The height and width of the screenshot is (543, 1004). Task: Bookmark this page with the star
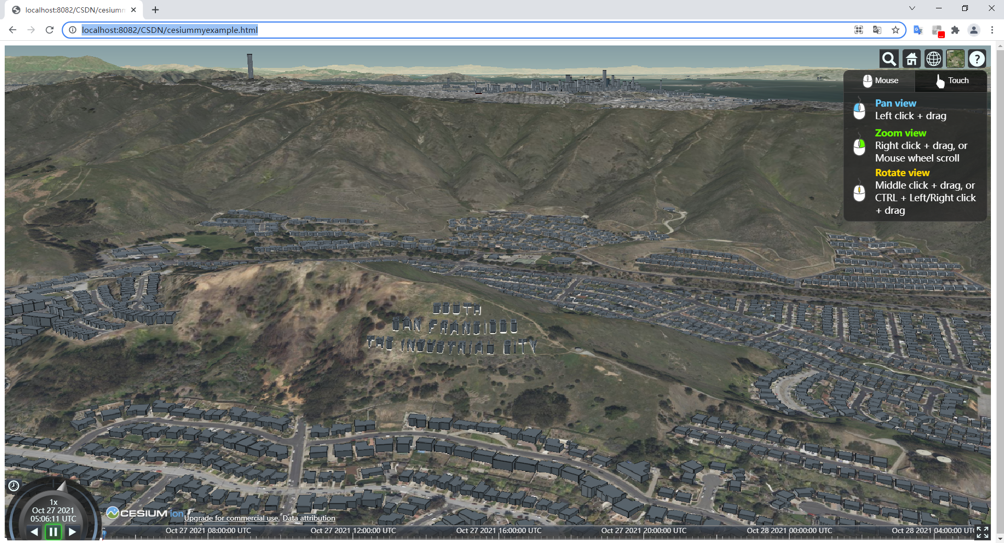click(896, 30)
